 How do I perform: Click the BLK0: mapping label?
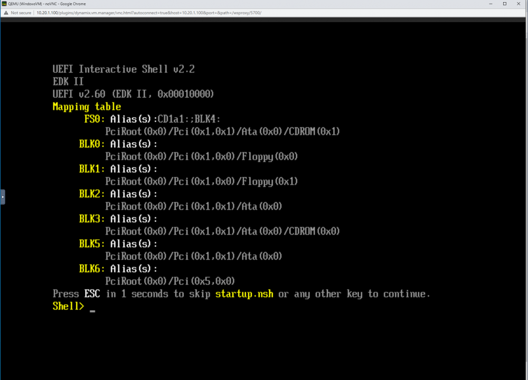pos(92,144)
